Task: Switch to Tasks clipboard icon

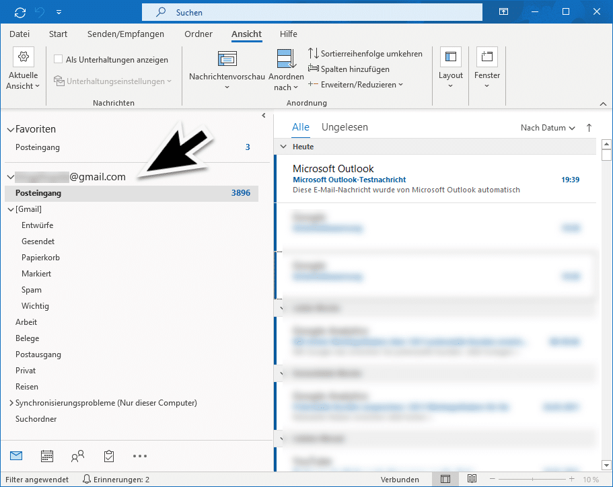Action: pos(109,456)
